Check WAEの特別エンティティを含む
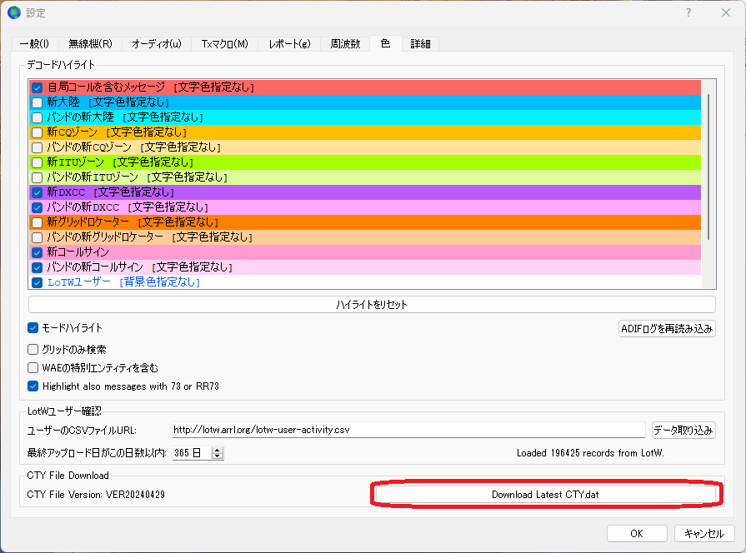Screen dimensions: 746x553 (33, 367)
